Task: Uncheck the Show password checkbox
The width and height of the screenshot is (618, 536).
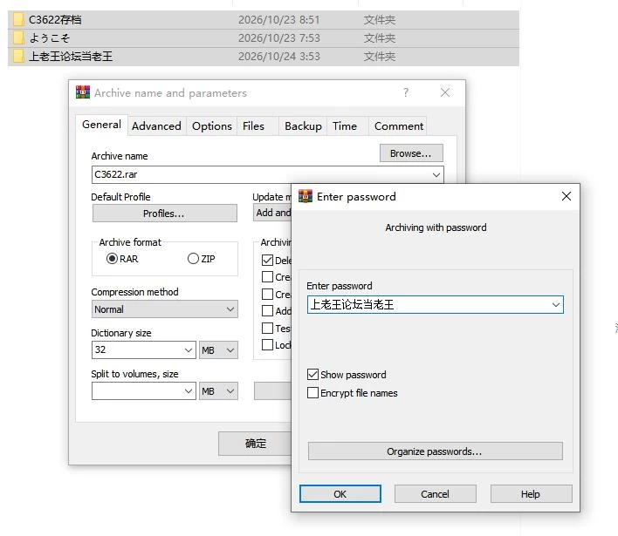Action: pos(313,374)
